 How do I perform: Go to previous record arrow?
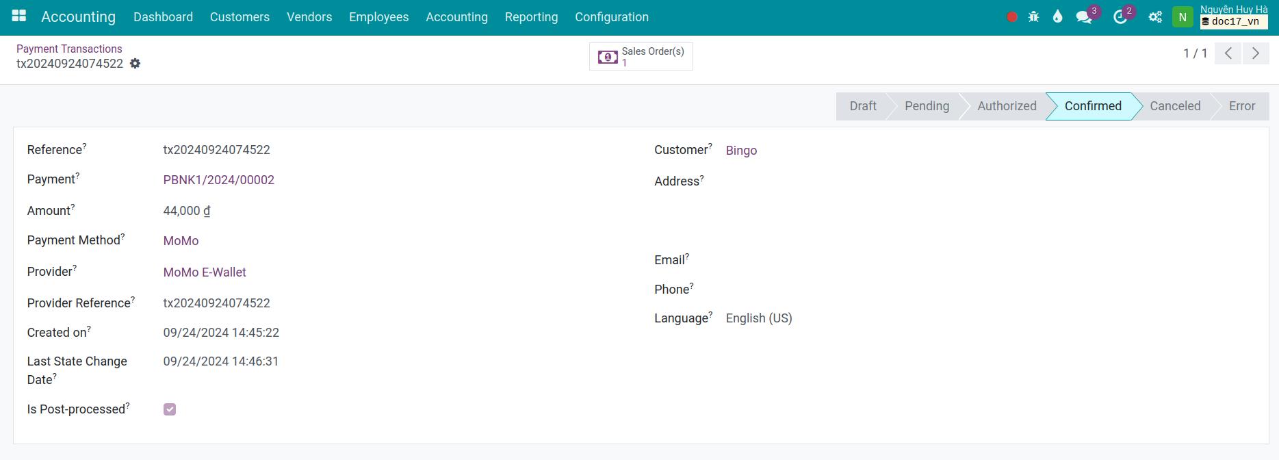click(1228, 53)
